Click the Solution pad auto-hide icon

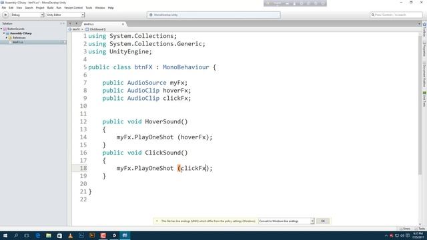point(61,24)
